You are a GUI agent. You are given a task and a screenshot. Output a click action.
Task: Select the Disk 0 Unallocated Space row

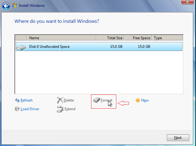[x=99, y=47]
